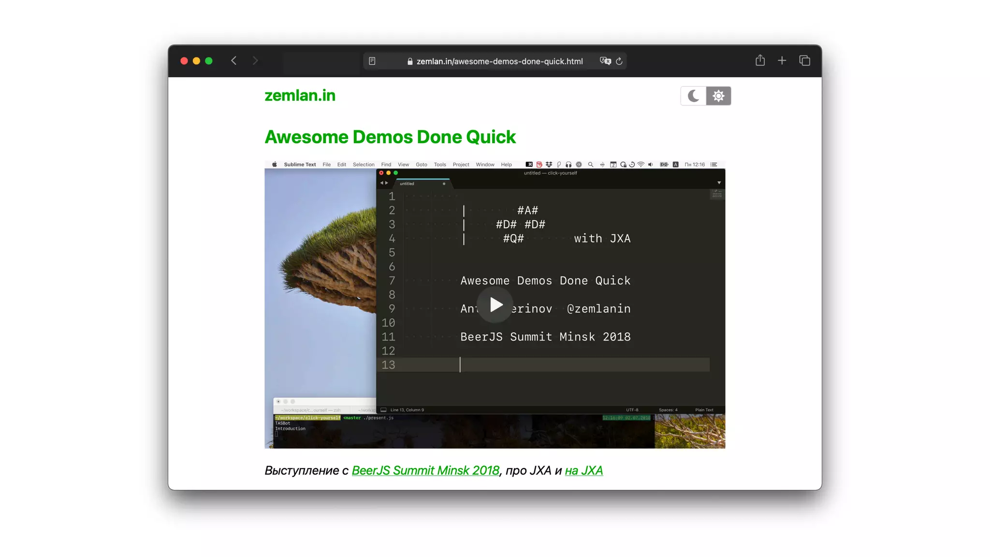Click the Awesome Demos Done Quick heading
The image size is (990, 557).
[390, 137]
